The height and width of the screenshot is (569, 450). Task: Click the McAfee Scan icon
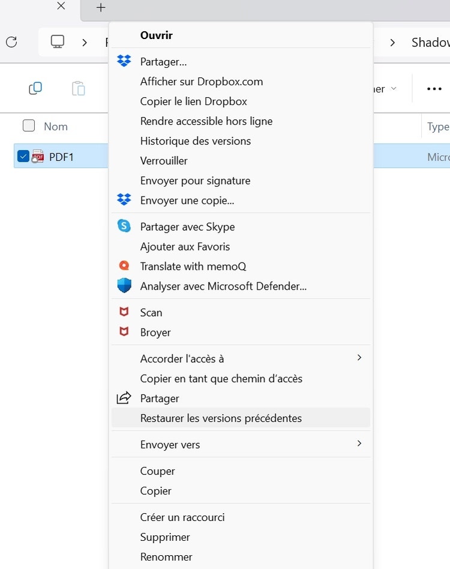point(124,312)
